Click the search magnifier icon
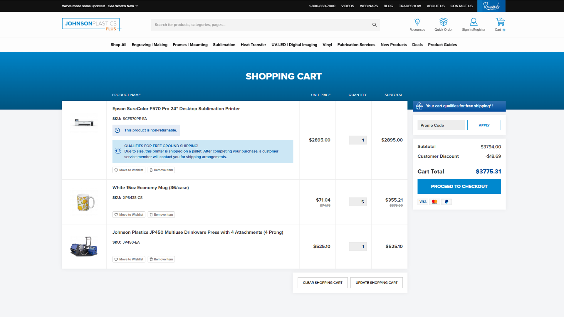This screenshot has width=564, height=317. tap(374, 25)
